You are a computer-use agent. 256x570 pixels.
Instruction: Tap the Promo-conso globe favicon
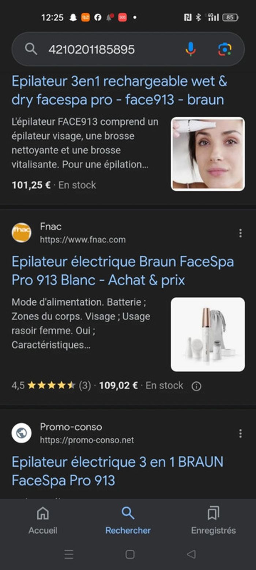point(22,433)
